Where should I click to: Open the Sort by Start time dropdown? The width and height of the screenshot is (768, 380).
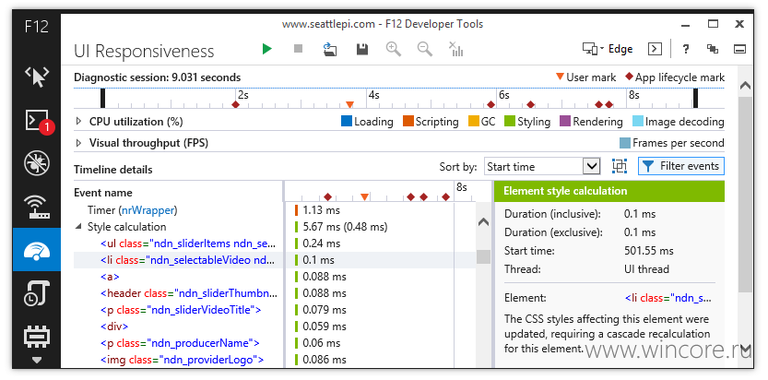click(x=542, y=167)
